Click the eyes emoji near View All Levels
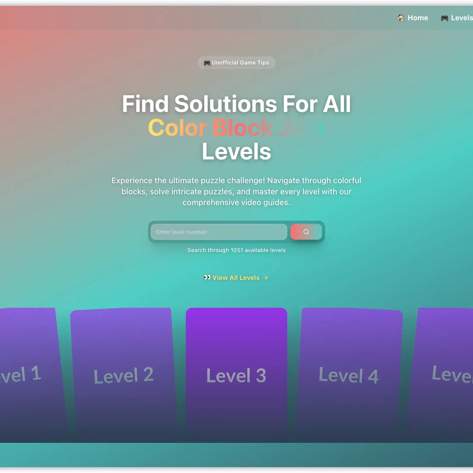This screenshot has height=473, width=473. (x=207, y=277)
